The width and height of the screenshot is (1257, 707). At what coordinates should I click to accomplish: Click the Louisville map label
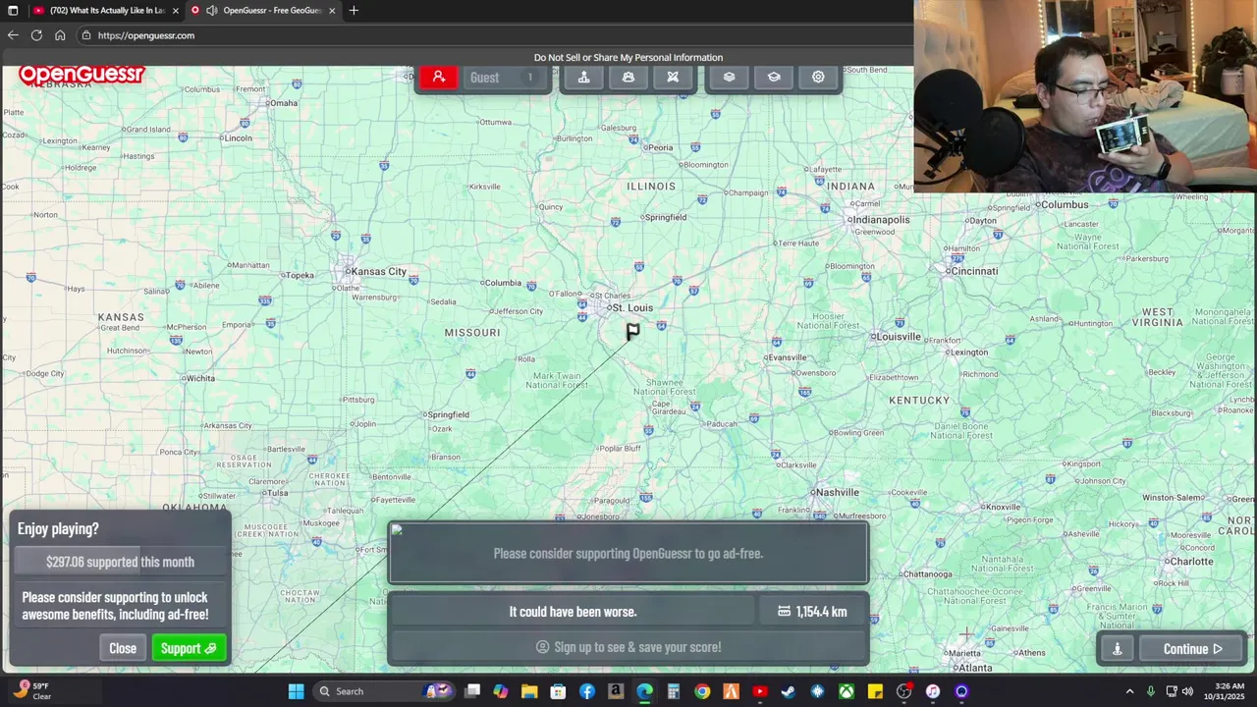(898, 337)
